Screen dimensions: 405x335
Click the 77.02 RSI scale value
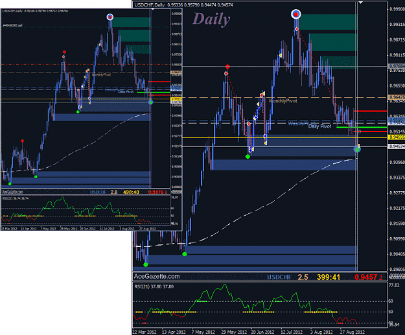[394, 285]
